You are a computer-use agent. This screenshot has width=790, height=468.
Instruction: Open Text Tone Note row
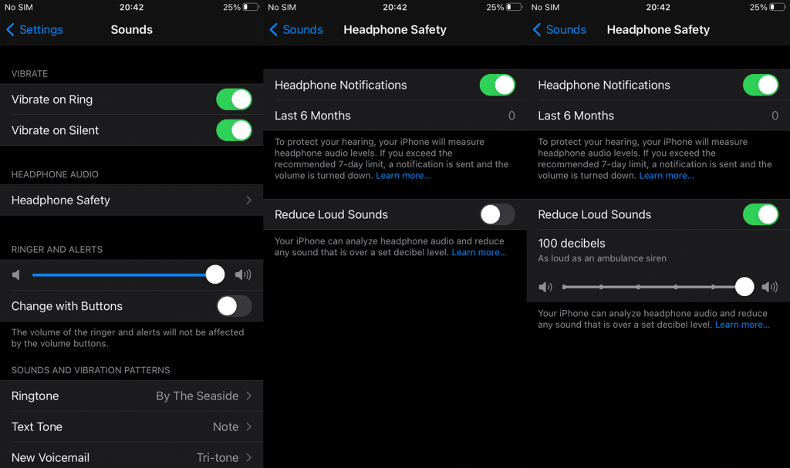(x=131, y=426)
